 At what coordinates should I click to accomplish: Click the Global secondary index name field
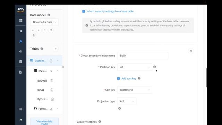coord(143,56)
